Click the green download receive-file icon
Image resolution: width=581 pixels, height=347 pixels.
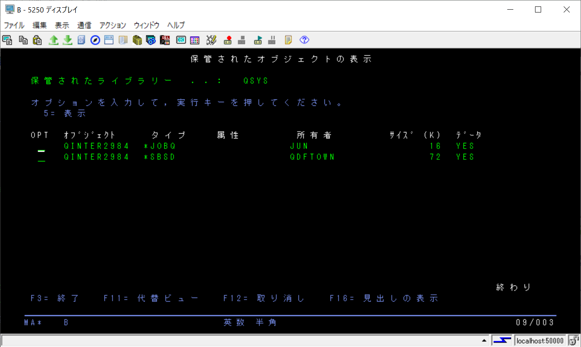click(67, 40)
